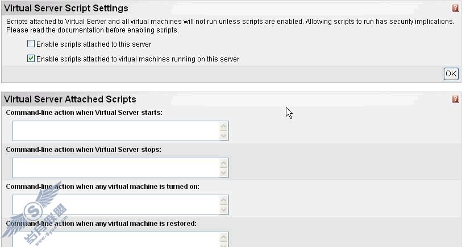The height and width of the screenshot is (247, 462).
Task: Click down arrow in Virtual Server stops box
Action: click(x=224, y=172)
